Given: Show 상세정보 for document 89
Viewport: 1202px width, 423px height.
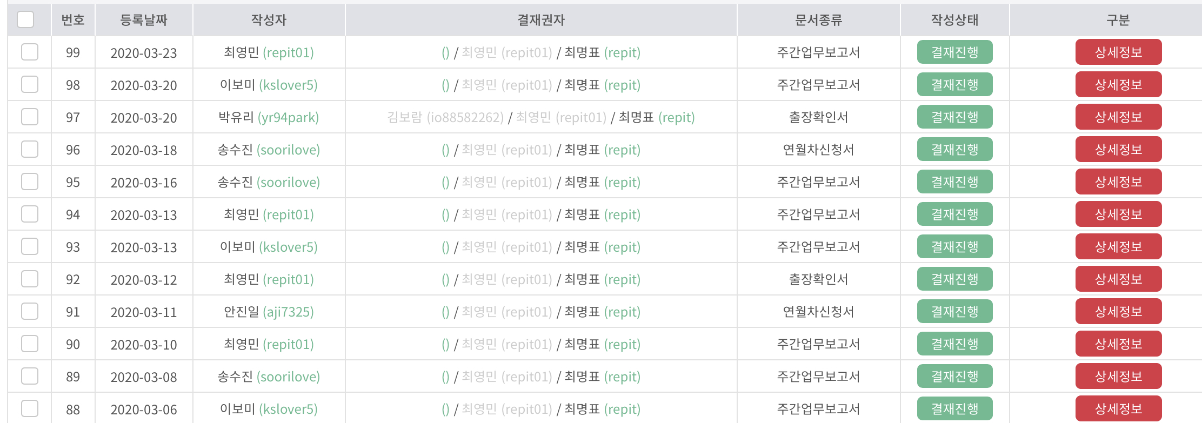Looking at the screenshot, I should pos(1118,376).
